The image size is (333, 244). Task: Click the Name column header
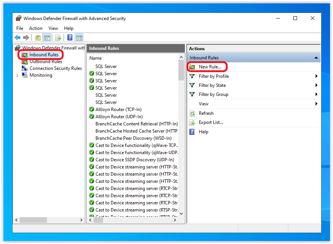pyautogui.click(x=95, y=58)
